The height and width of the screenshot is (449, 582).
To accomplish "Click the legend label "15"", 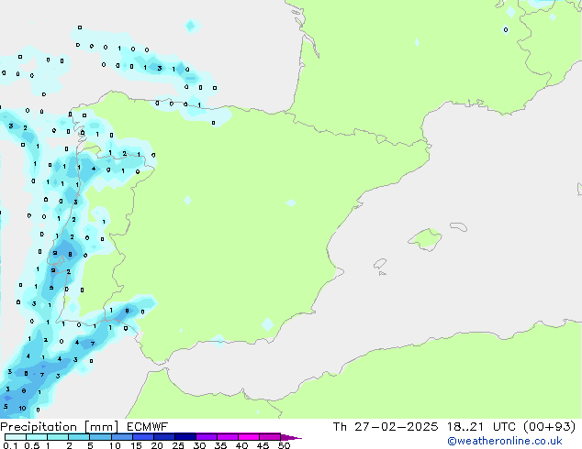I will pyautogui.click(x=136, y=445).
